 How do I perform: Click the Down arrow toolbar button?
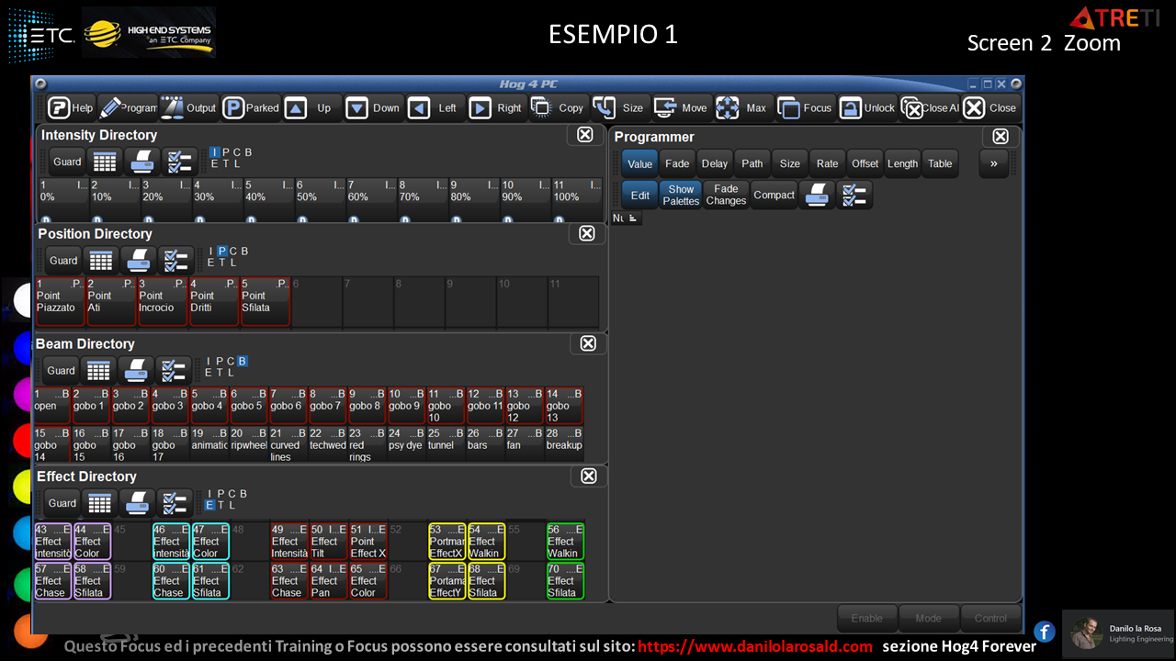click(x=373, y=107)
